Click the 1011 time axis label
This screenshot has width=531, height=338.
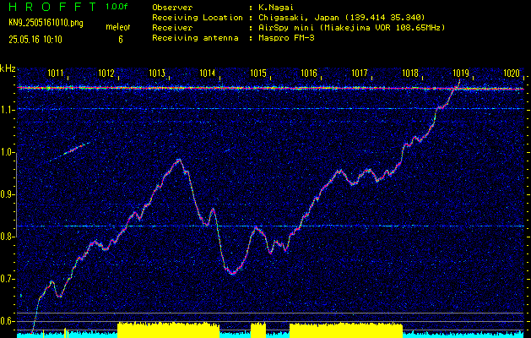[56, 73]
